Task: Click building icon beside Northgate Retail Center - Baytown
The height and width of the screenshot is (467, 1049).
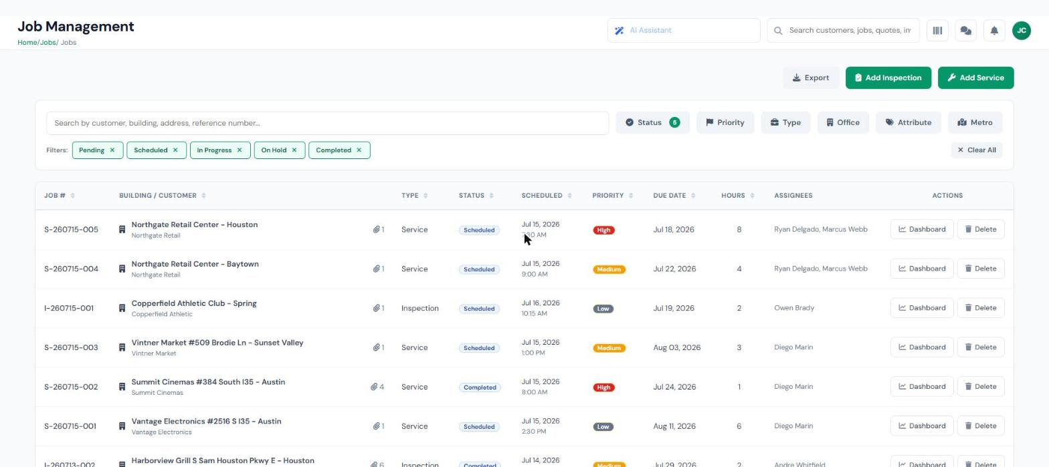Action: (x=122, y=269)
